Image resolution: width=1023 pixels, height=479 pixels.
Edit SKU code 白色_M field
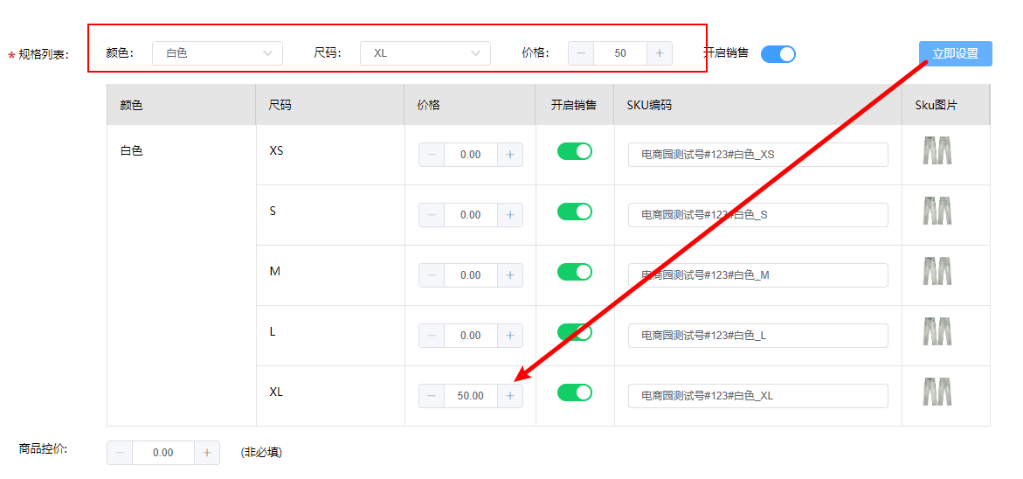click(758, 275)
